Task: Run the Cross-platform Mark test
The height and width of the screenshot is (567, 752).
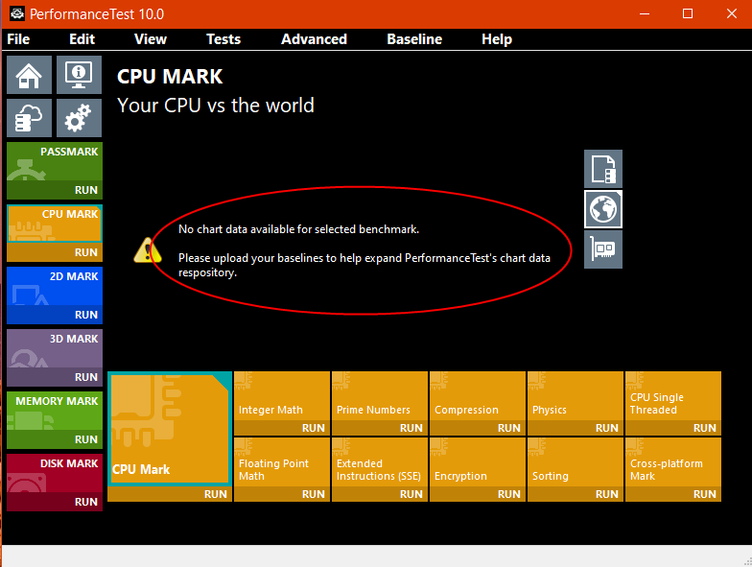Action: 704,494
